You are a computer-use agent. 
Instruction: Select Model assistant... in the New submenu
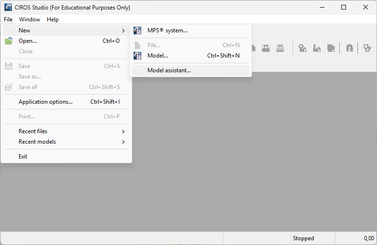(x=191, y=70)
